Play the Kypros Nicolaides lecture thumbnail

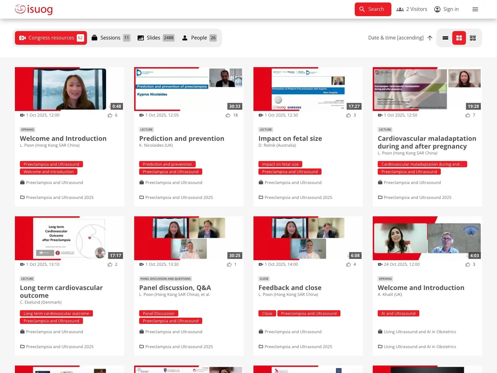point(189,89)
